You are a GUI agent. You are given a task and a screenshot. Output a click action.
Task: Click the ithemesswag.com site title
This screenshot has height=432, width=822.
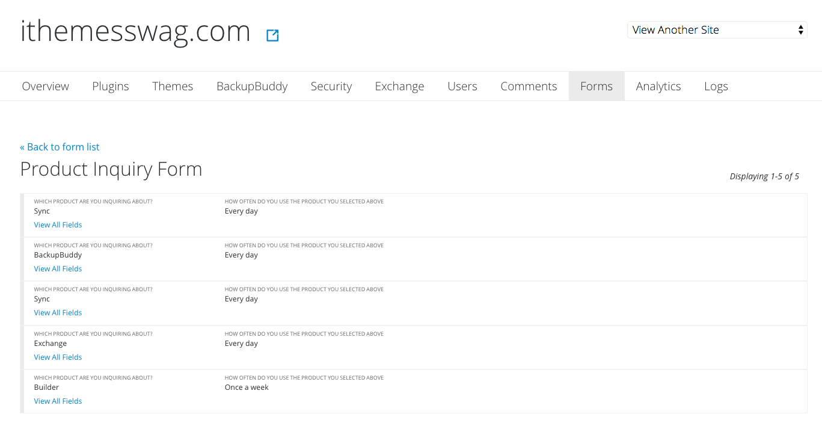[x=135, y=31]
